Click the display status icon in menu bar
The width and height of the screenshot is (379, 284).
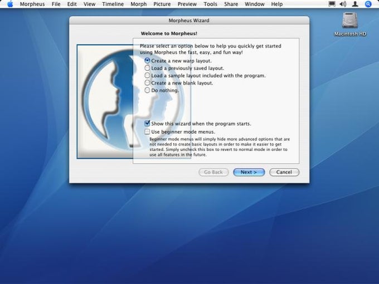pyautogui.click(x=332, y=4)
